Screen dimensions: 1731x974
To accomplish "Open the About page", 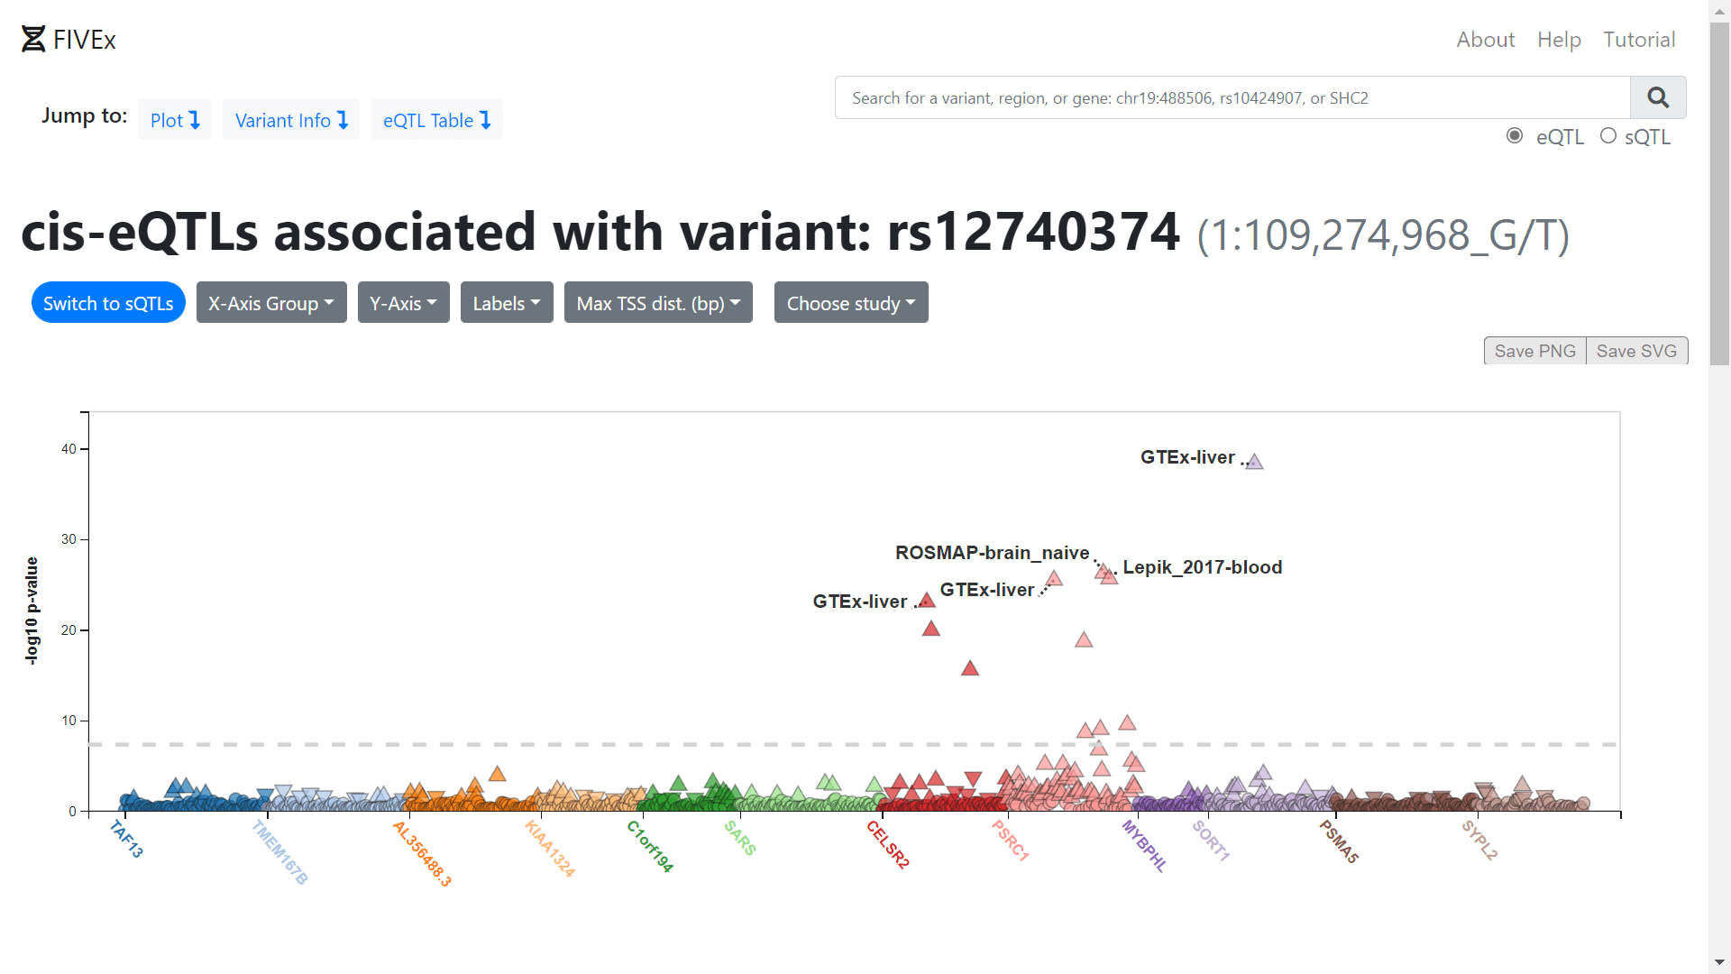I will (1485, 40).
